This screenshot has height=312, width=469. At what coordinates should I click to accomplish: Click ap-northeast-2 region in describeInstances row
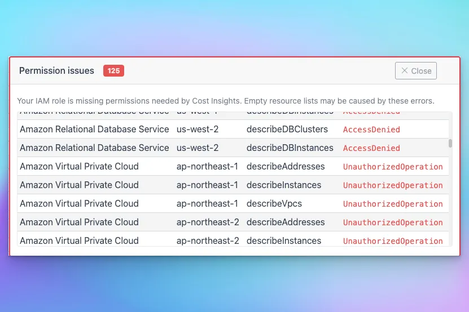[x=208, y=240]
